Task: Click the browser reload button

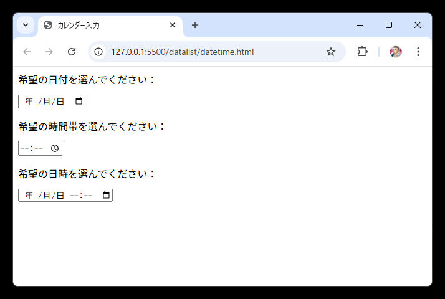Action: click(72, 52)
